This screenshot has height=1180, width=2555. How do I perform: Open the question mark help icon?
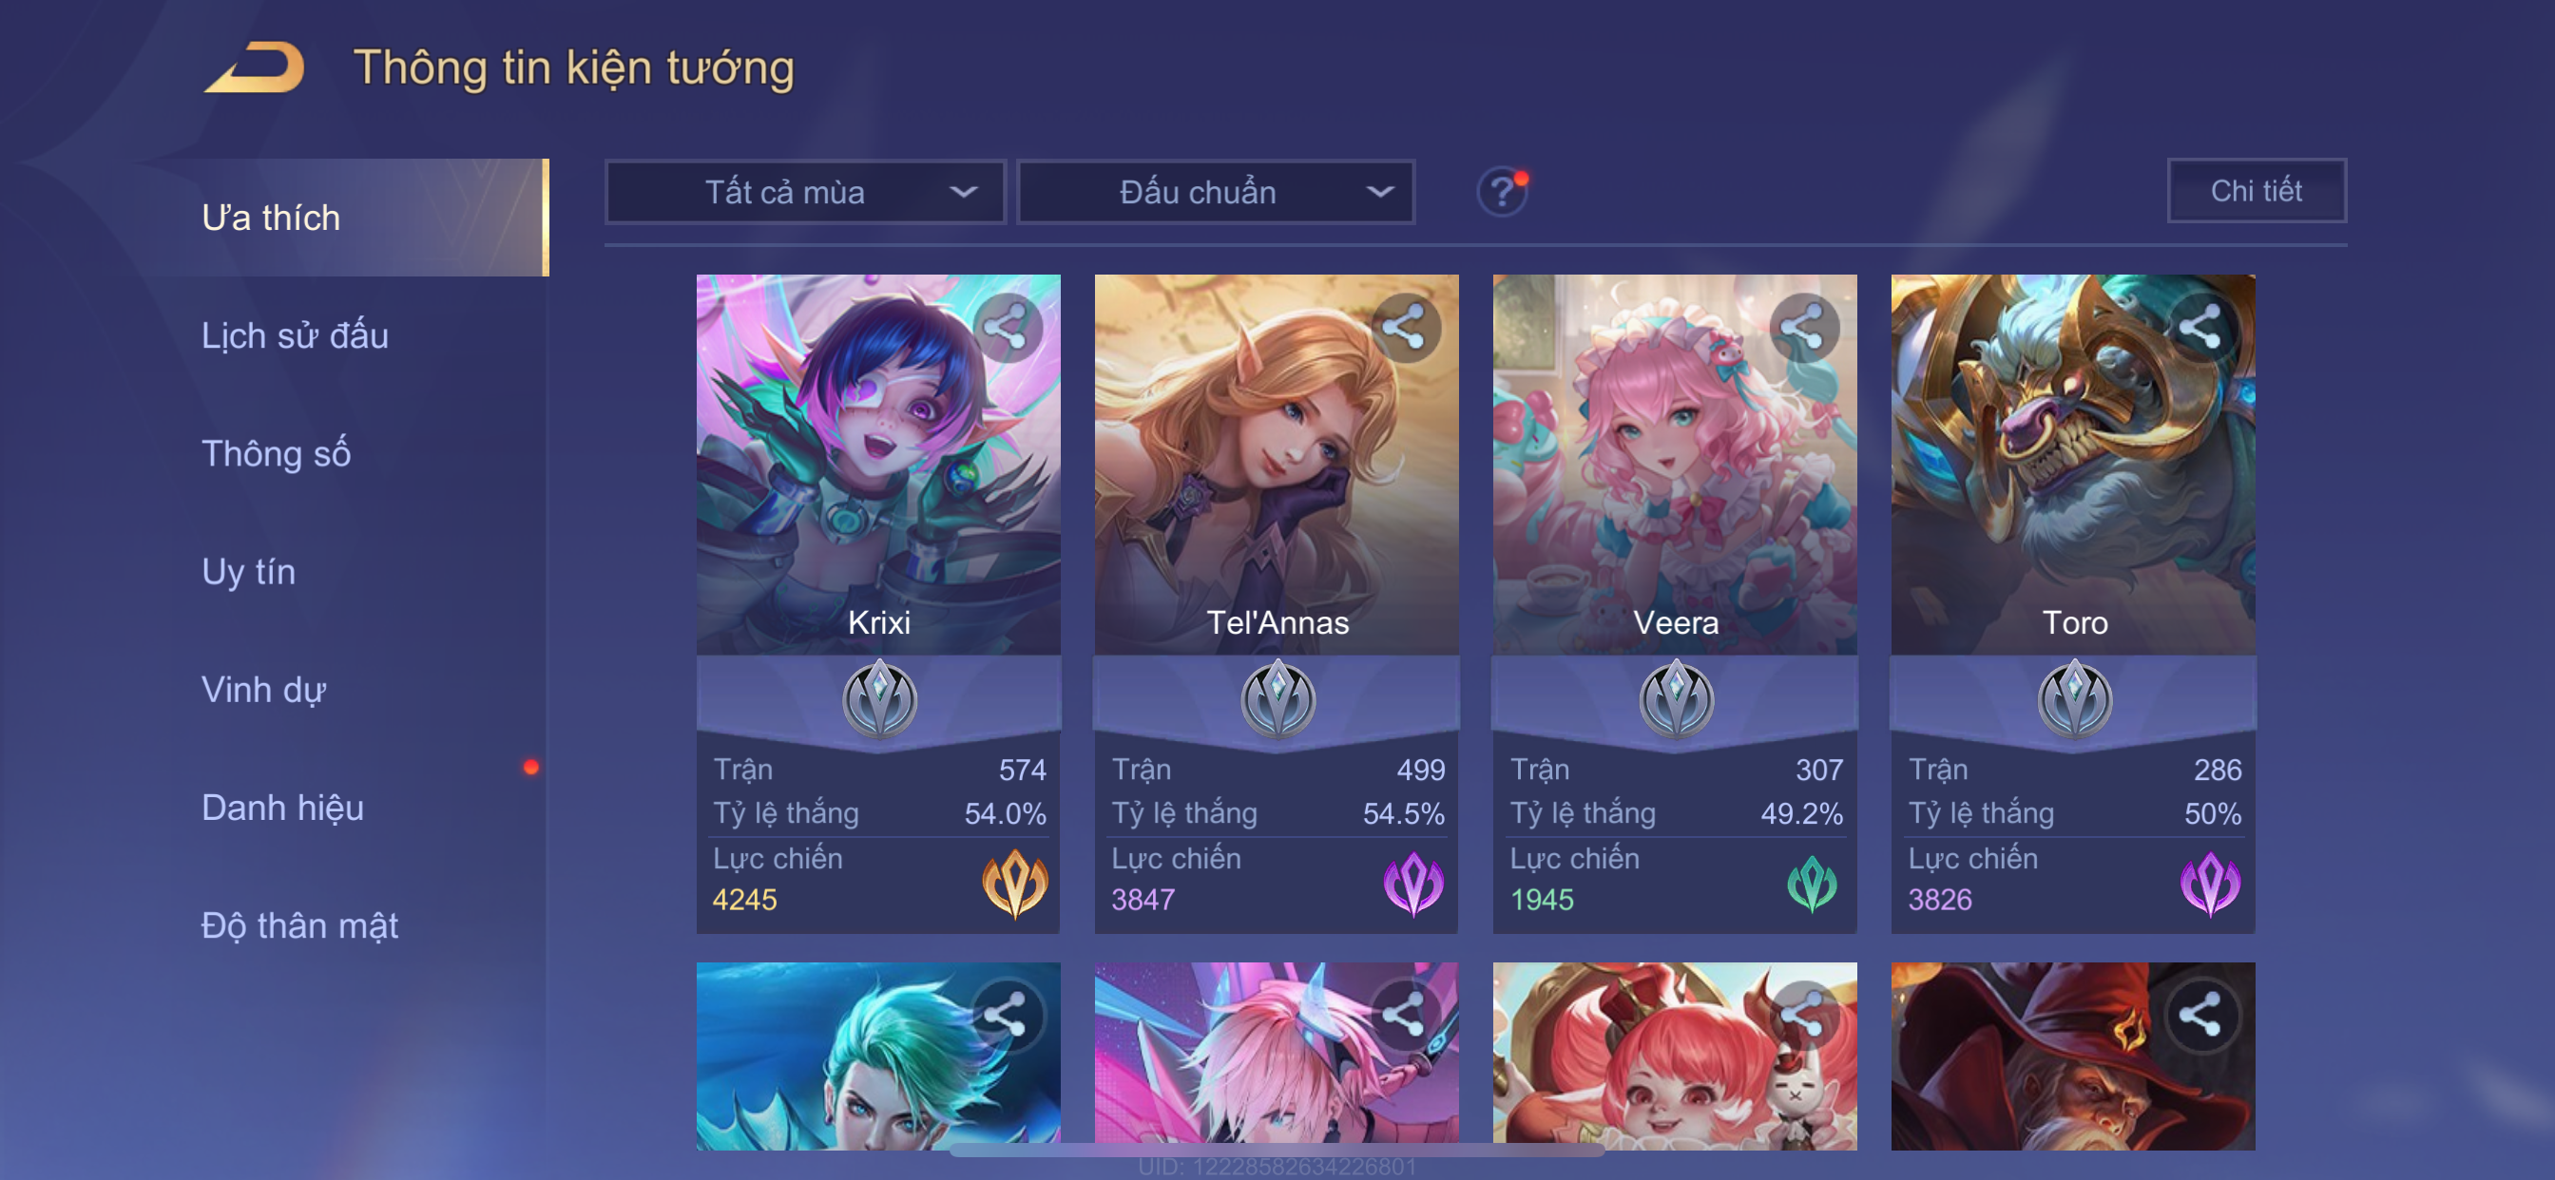click(1503, 191)
